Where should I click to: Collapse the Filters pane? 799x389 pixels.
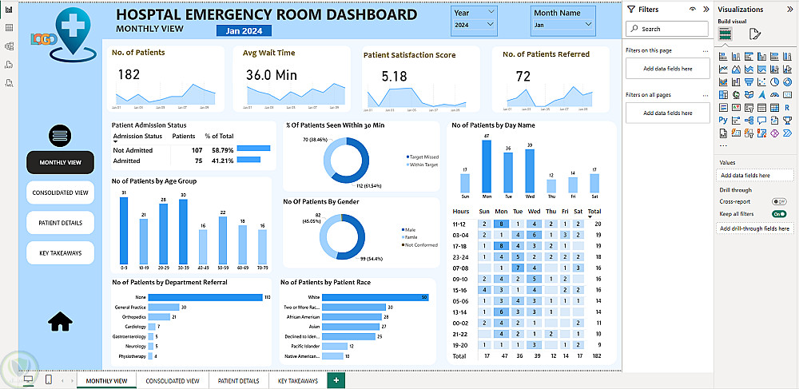tap(706, 9)
